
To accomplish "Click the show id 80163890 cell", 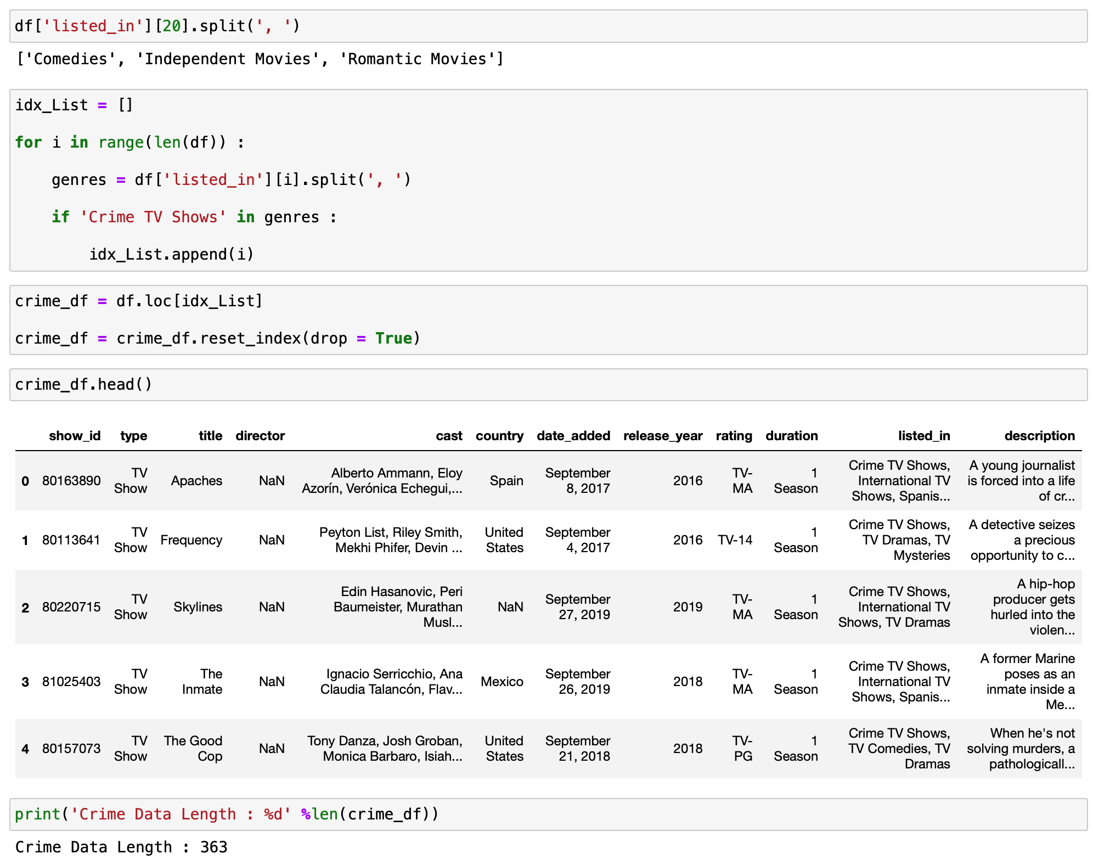I will (71, 481).
